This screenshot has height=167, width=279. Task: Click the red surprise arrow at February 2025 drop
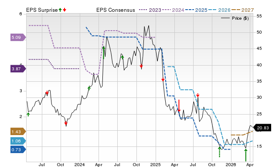163,80
